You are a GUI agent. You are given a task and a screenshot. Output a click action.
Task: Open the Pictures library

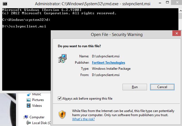tap(38, 100)
